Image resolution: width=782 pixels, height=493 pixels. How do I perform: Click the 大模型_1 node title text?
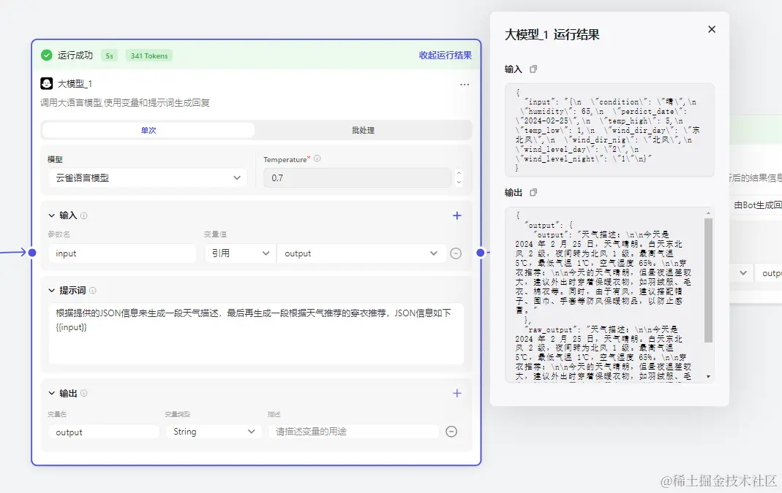click(75, 84)
